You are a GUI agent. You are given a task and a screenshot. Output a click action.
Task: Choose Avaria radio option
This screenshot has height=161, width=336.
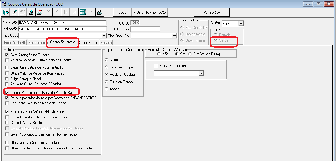pos(106,89)
